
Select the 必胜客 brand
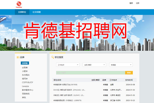coord(25,67)
